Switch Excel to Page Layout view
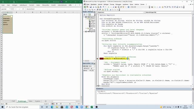194x109 pixels. point(57,104)
